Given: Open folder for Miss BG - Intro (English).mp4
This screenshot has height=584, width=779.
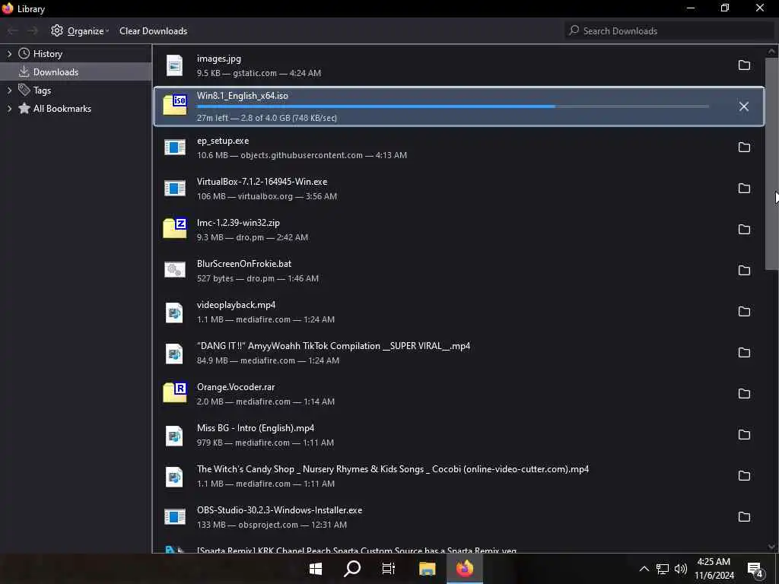Looking at the screenshot, I should (x=744, y=435).
